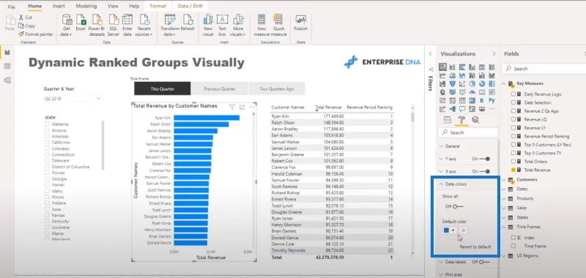The height and width of the screenshot is (278, 586).
Task: Toggle the Data labels switch
Action: pos(484,262)
